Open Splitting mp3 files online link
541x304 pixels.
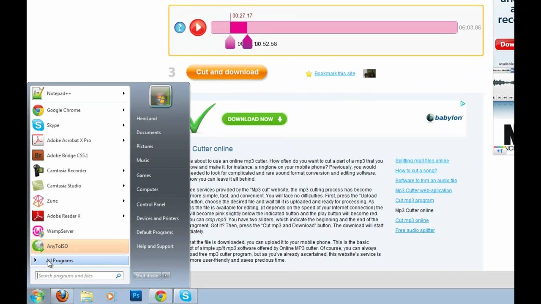point(422,161)
